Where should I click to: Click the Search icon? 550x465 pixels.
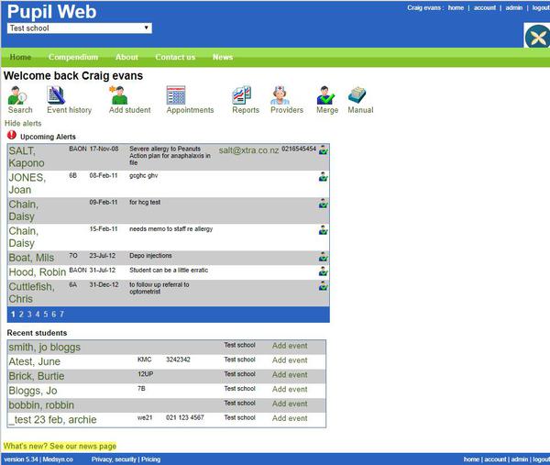pos(20,94)
